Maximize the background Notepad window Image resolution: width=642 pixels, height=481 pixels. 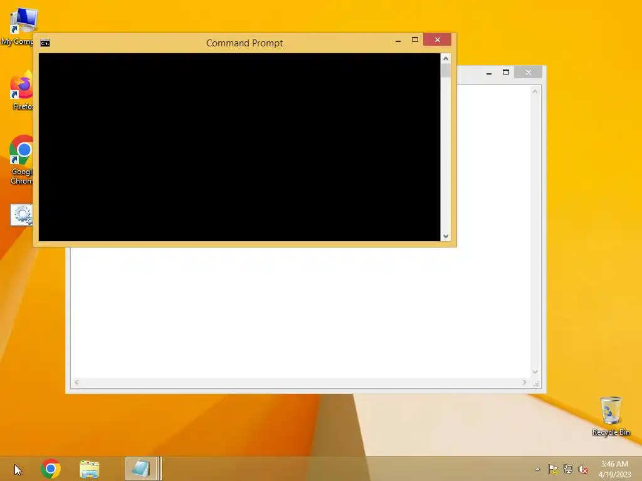pos(506,73)
